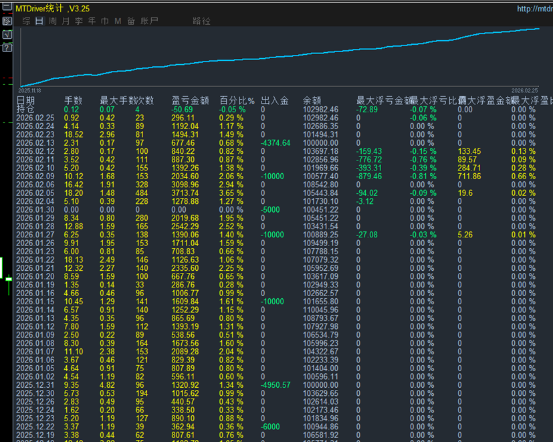Click the 持仓 open positions row label

click(25, 109)
